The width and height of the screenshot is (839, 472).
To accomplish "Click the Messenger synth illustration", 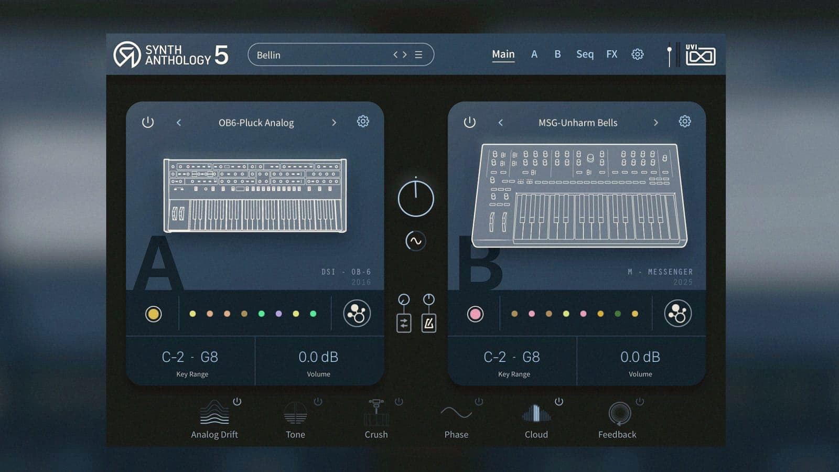I will click(x=579, y=195).
